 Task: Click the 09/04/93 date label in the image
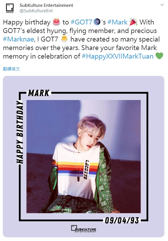pyautogui.click(x=122, y=221)
